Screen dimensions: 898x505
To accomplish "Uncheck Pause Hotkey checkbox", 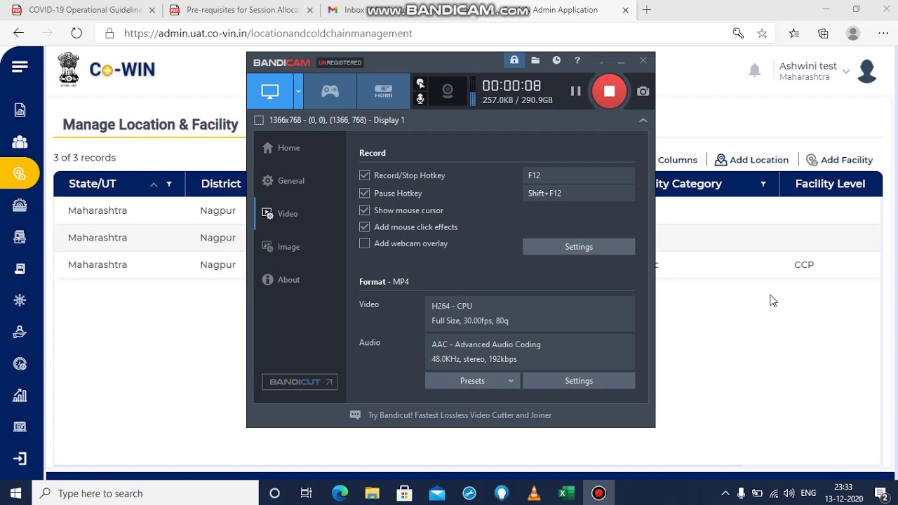I will point(364,193).
